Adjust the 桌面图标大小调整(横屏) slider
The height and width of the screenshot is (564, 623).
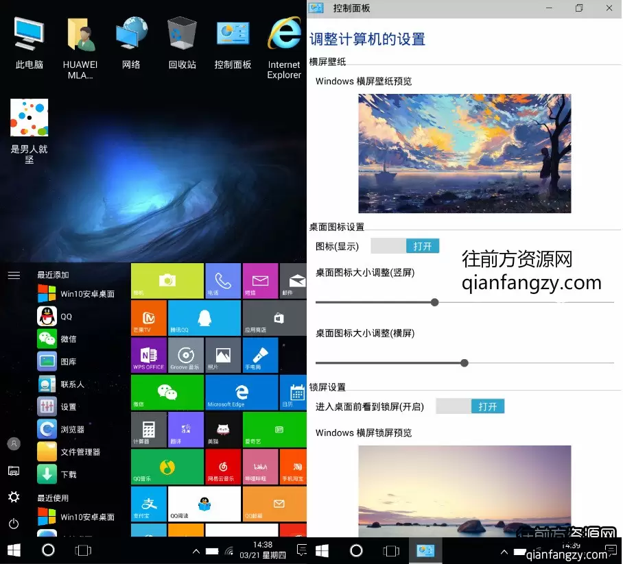465,363
